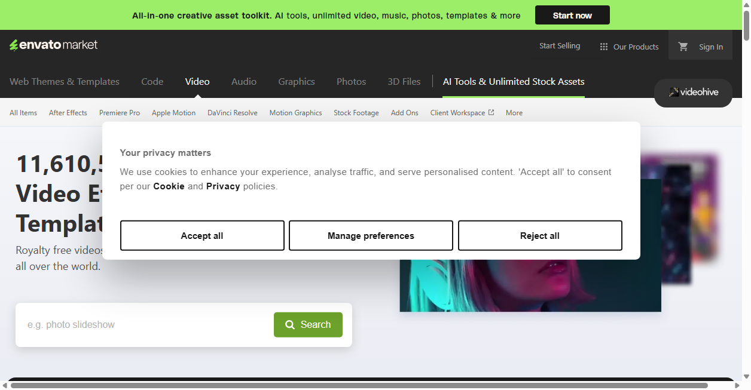Click the Videohive badge logo
Image resolution: width=751 pixels, height=390 pixels.
[x=693, y=93]
